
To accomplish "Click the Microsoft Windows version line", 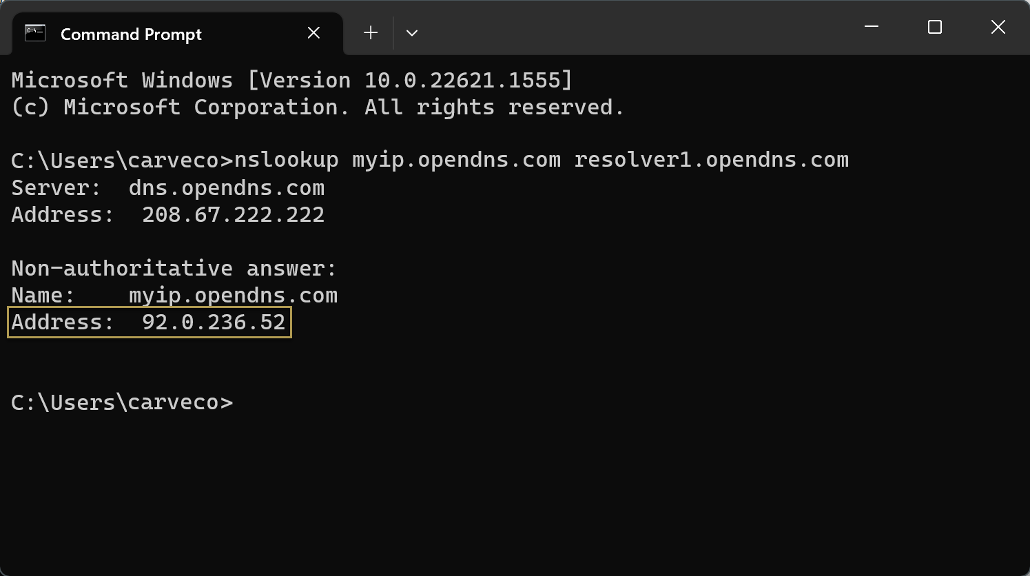I will coord(291,81).
